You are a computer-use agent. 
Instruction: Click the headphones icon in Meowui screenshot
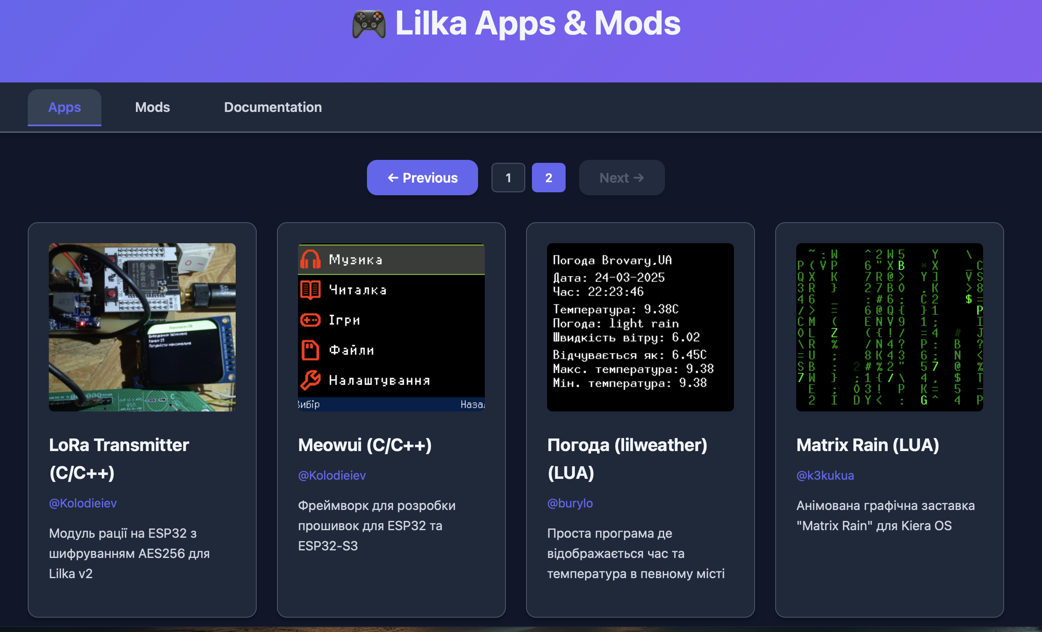pos(310,259)
